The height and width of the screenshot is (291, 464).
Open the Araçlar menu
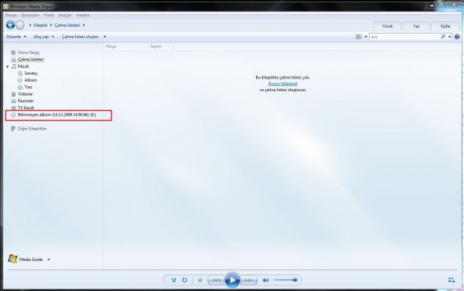click(65, 15)
